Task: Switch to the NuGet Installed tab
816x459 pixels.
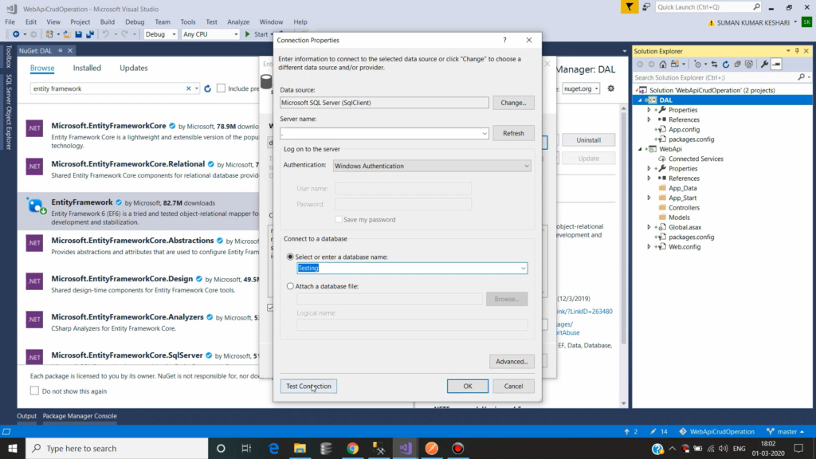Action: [87, 68]
